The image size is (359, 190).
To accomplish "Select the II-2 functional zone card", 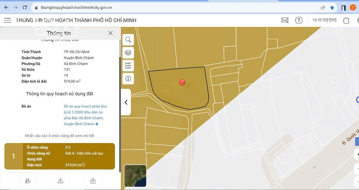I will pos(60,156).
